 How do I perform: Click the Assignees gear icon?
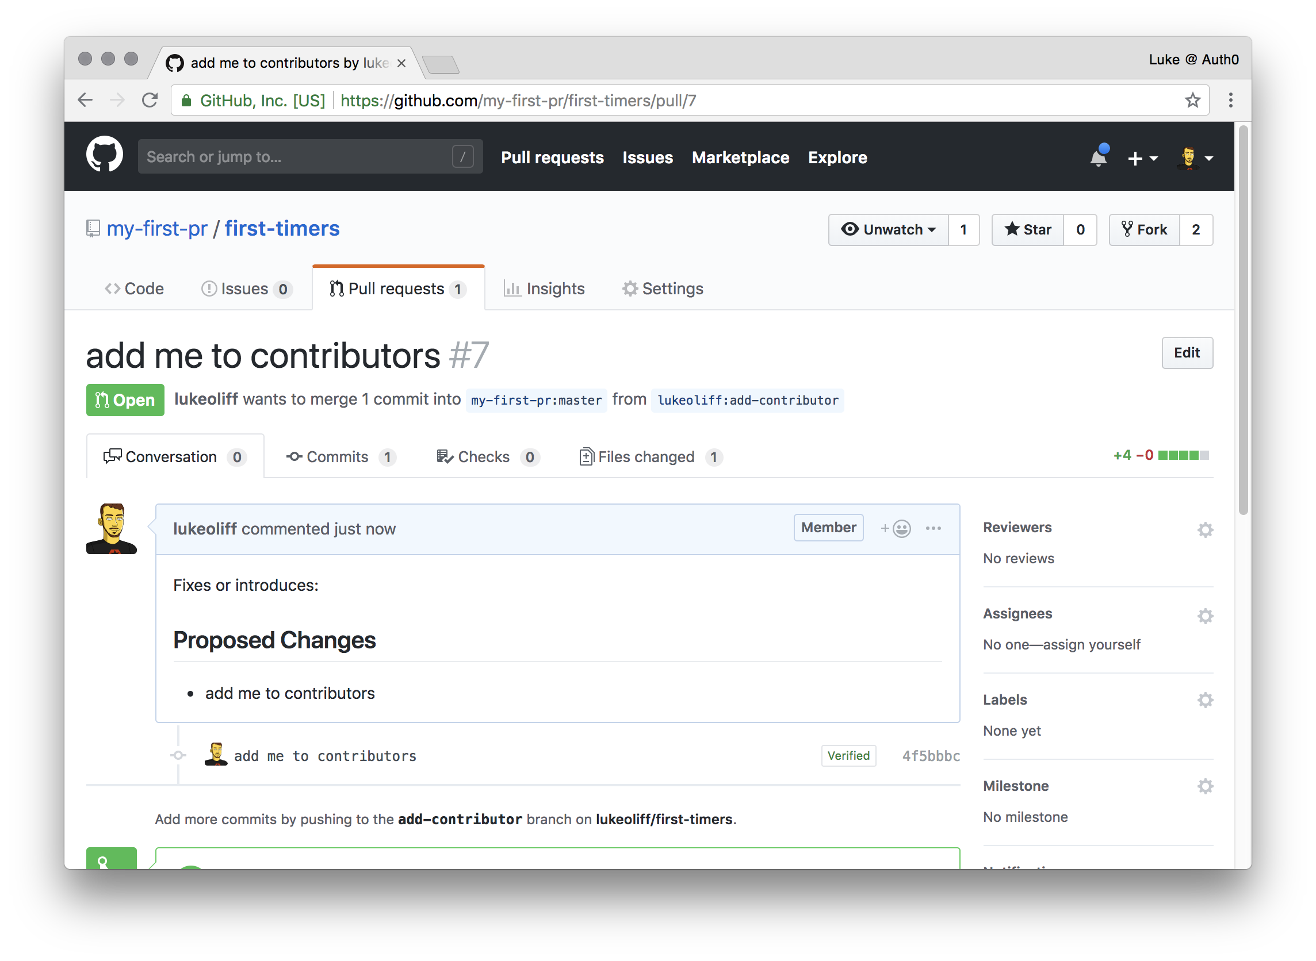tap(1205, 616)
